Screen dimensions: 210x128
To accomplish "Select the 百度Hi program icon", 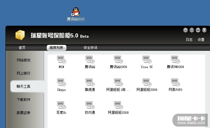I will (x=62, y=105).
